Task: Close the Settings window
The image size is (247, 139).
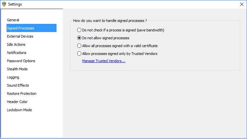Action: pyautogui.click(x=241, y=4)
